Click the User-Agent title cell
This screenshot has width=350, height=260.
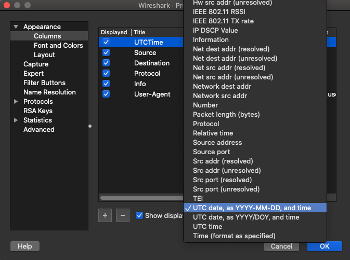[x=152, y=94]
